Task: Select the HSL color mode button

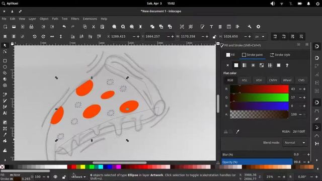Action: tap(245, 80)
